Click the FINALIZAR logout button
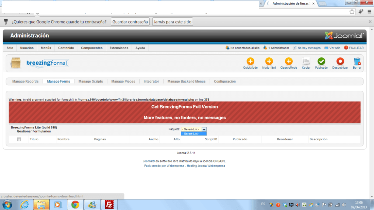The height and width of the screenshot is (210, 374). [354, 48]
